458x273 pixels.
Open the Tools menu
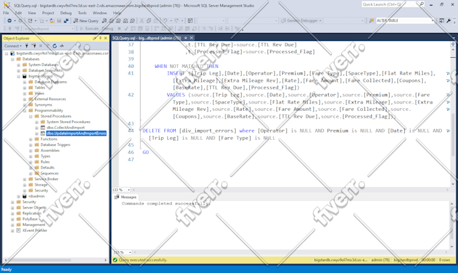(82, 13)
